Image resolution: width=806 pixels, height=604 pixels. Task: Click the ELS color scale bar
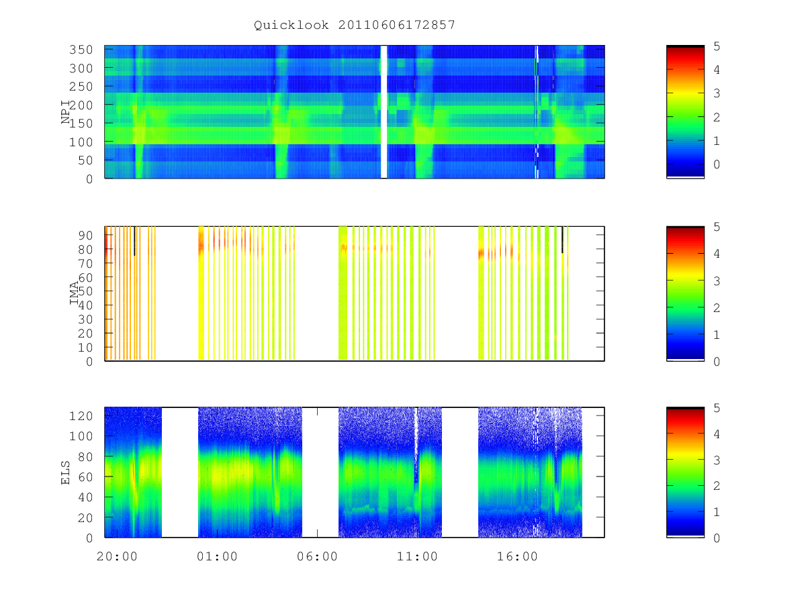[x=685, y=472]
